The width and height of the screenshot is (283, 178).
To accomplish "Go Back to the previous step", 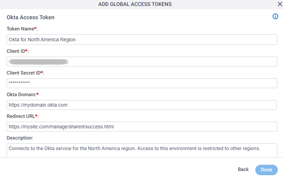I will coord(243,169).
